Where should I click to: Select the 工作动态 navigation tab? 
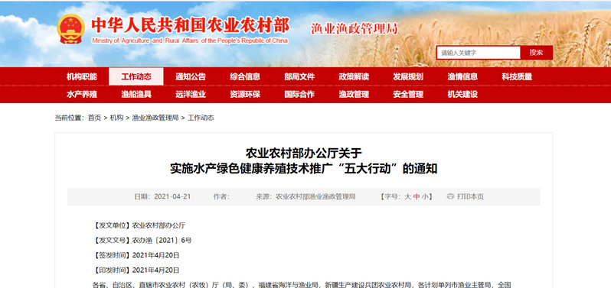[136, 76]
